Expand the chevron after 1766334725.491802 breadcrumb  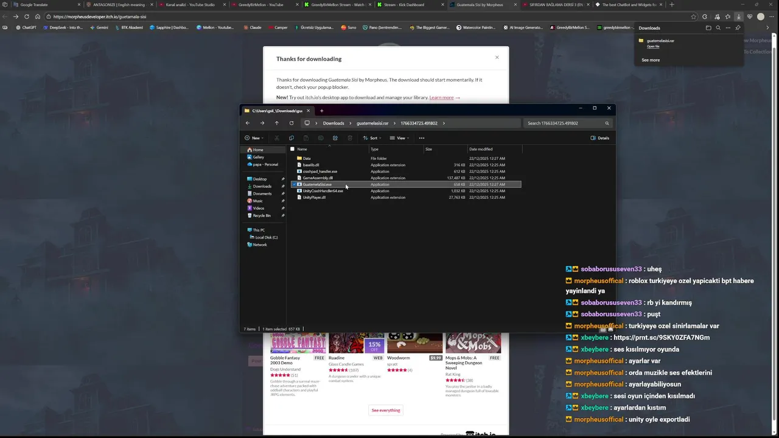tap(444, 123)
